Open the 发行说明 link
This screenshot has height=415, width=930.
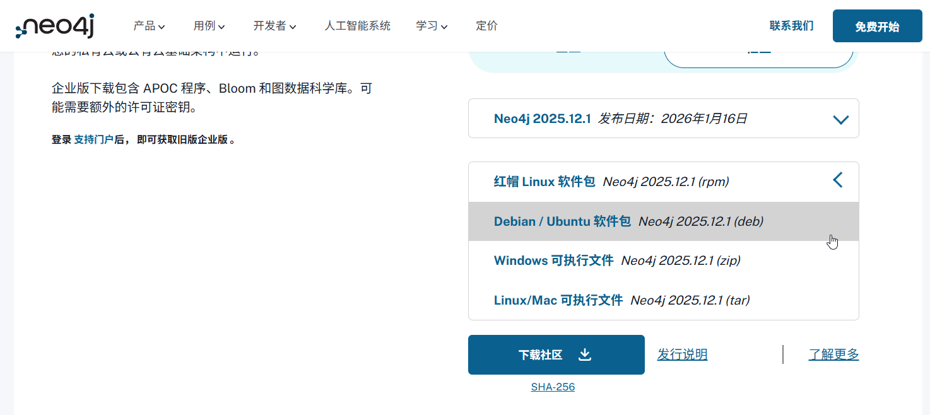(682, 354)
